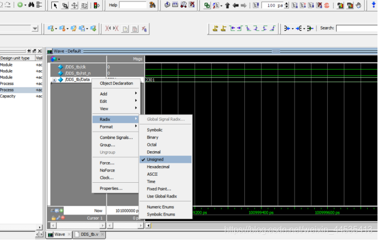Open the Find binoculars tool

coord(31,4)
